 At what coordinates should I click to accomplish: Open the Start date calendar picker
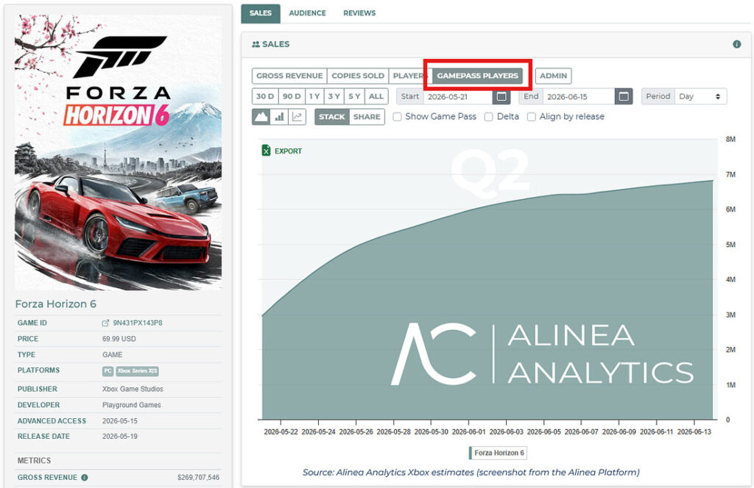point(501,96)
